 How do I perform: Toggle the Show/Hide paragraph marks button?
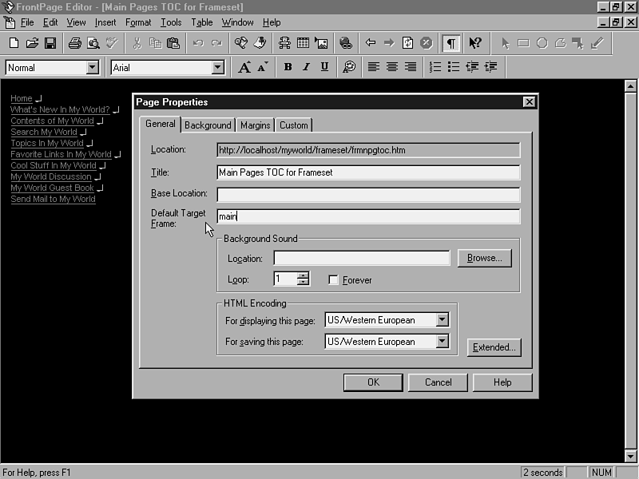[x=451, y=43]
